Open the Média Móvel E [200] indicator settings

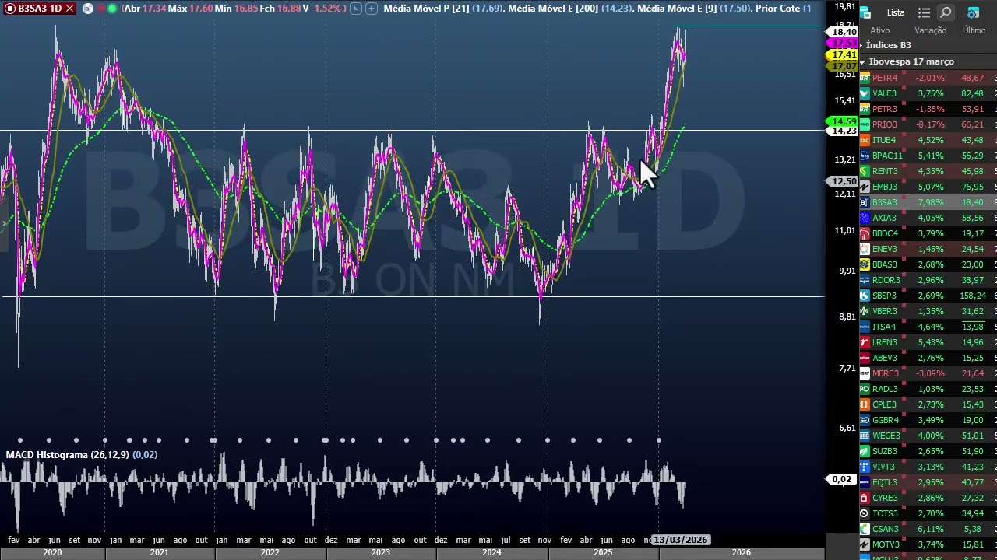click(569, 8)
